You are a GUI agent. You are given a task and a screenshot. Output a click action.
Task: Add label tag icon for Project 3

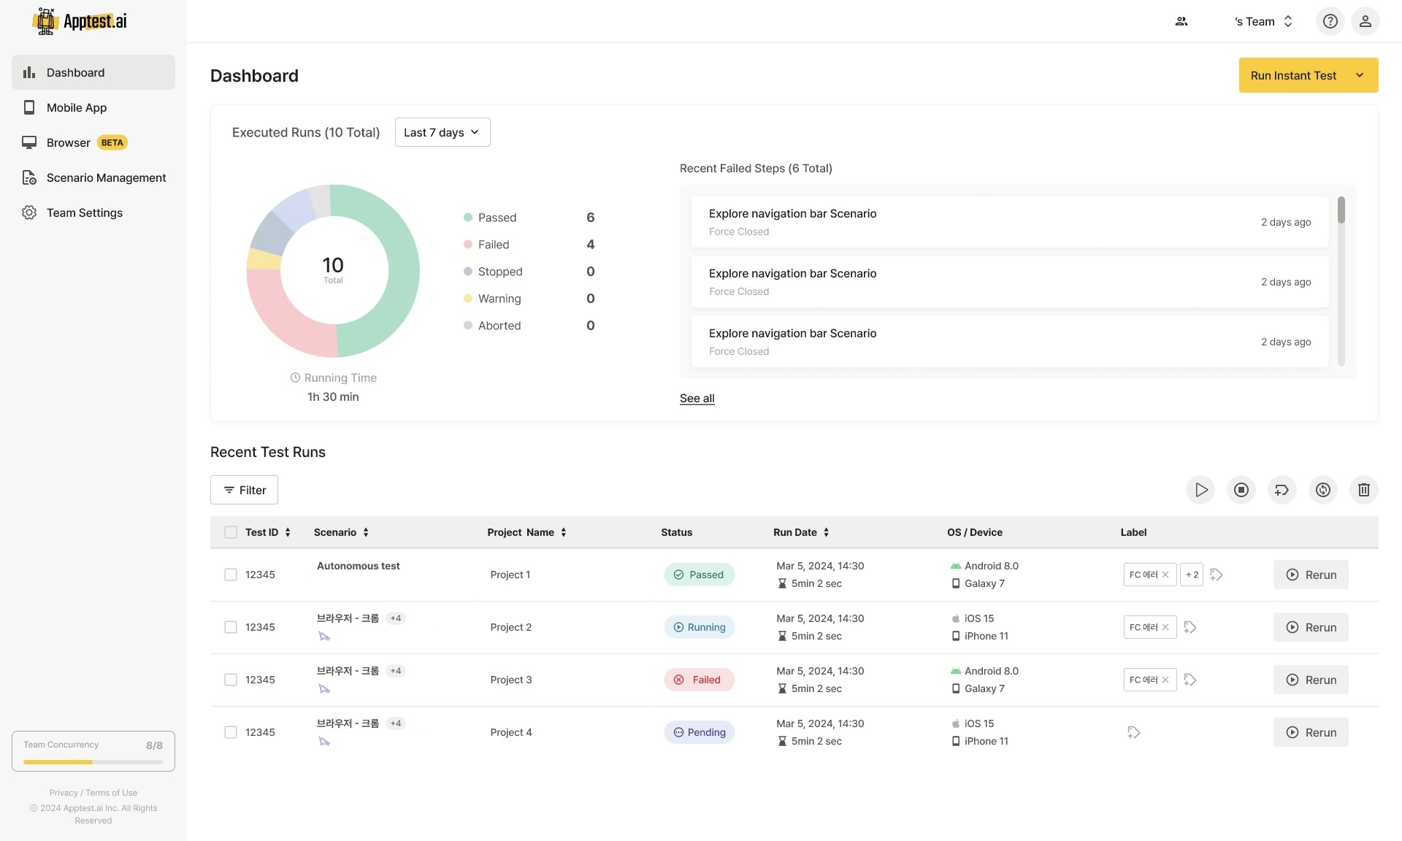pos(1190,680)
